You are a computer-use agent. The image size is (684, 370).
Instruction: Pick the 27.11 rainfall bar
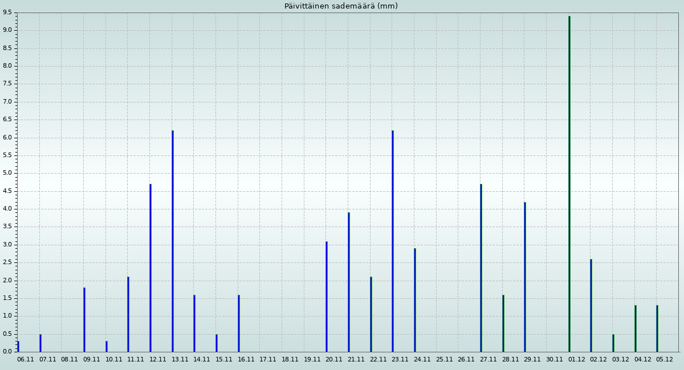point(481,268)
